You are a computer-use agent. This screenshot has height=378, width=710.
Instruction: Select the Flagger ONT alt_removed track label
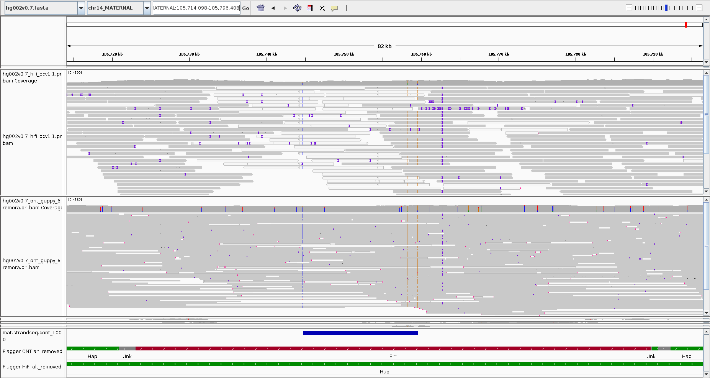tap(33, 351)
